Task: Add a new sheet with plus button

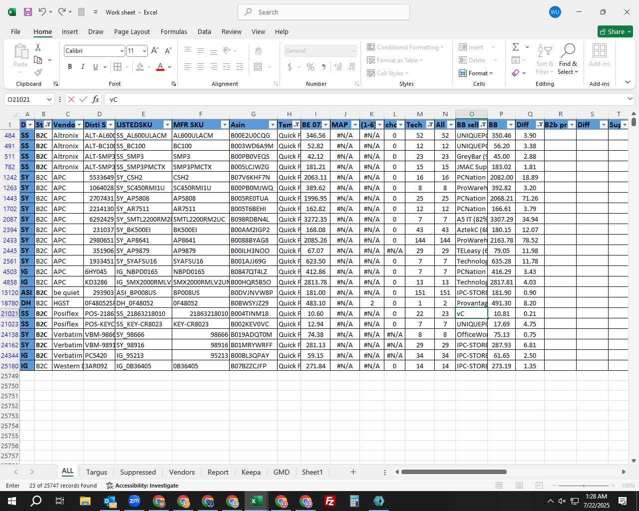Action: pos(353,472)
